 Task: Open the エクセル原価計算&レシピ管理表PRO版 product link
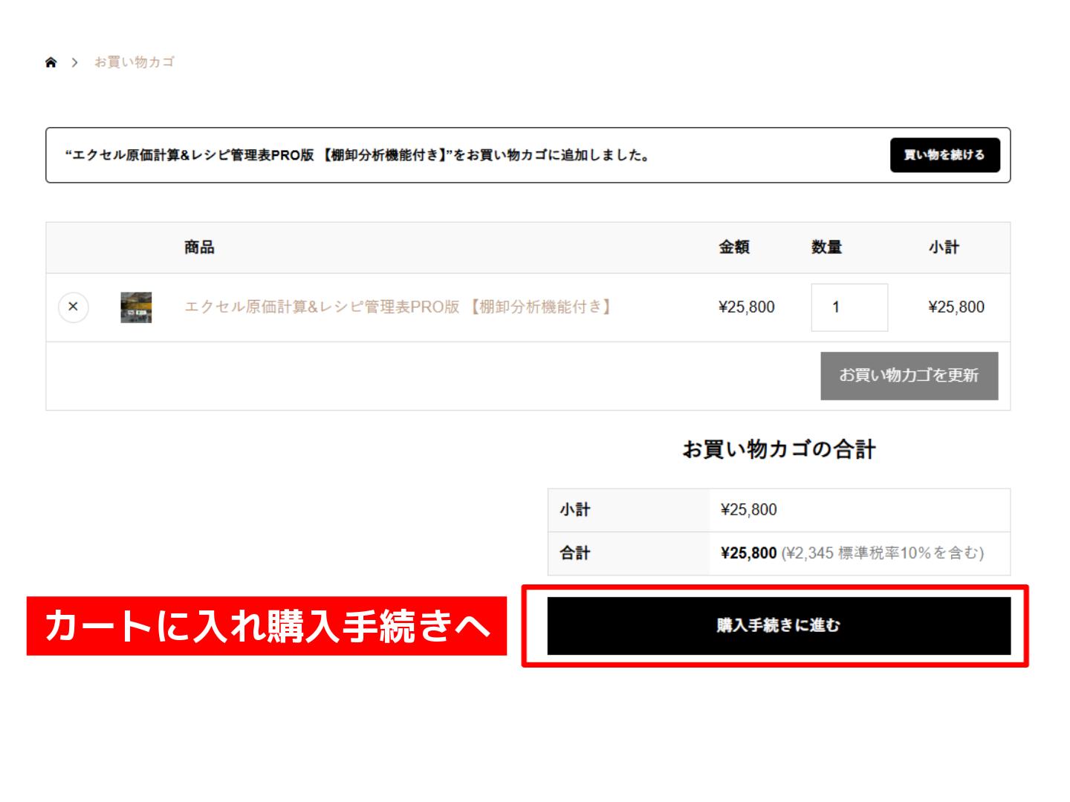click(x=398, y=307)
